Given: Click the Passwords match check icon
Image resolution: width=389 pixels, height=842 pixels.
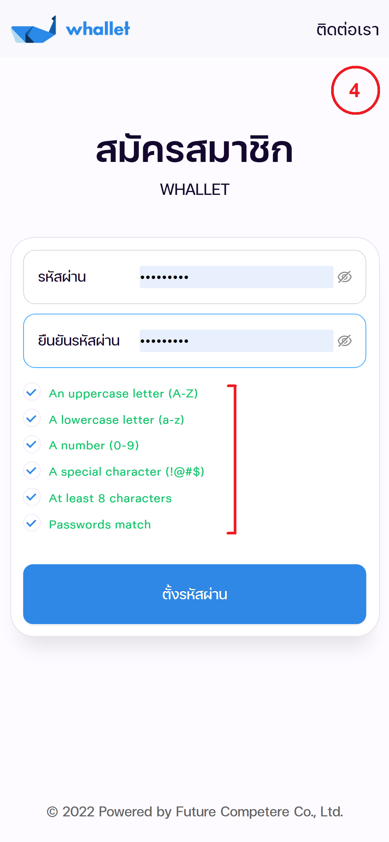Looking at the screenshot, I should 32,523.
